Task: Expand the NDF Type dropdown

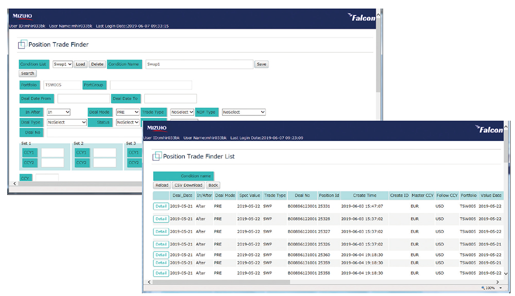Action: 244,112
